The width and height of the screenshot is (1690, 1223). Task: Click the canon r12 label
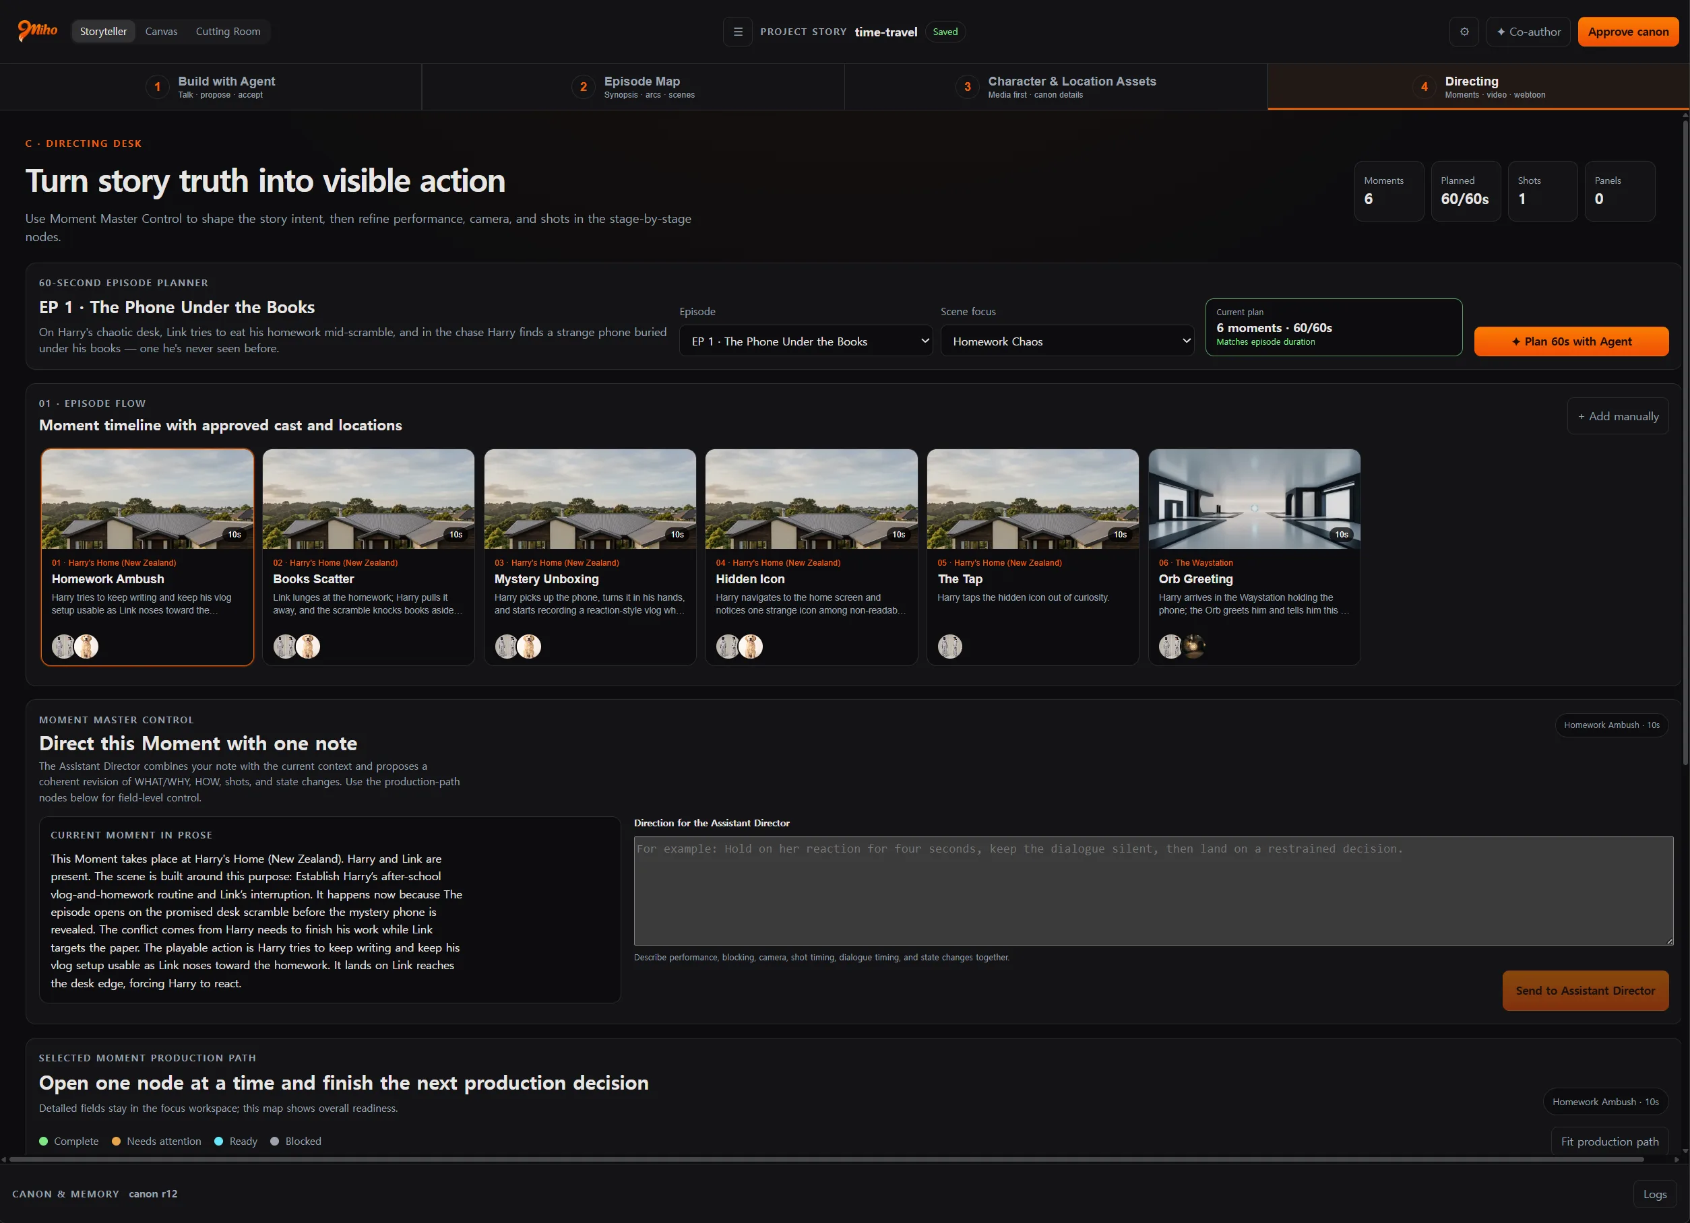click(153, 1194)
